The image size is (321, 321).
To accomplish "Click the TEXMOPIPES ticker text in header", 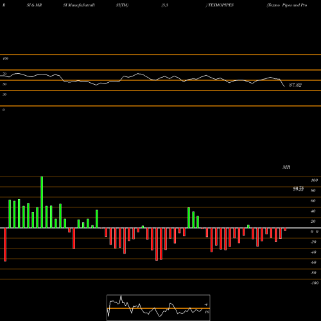I will (221, 5).
